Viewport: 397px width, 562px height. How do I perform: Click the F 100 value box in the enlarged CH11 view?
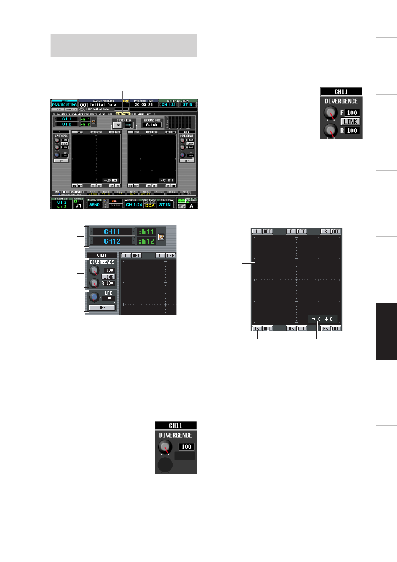click(109, 271)
